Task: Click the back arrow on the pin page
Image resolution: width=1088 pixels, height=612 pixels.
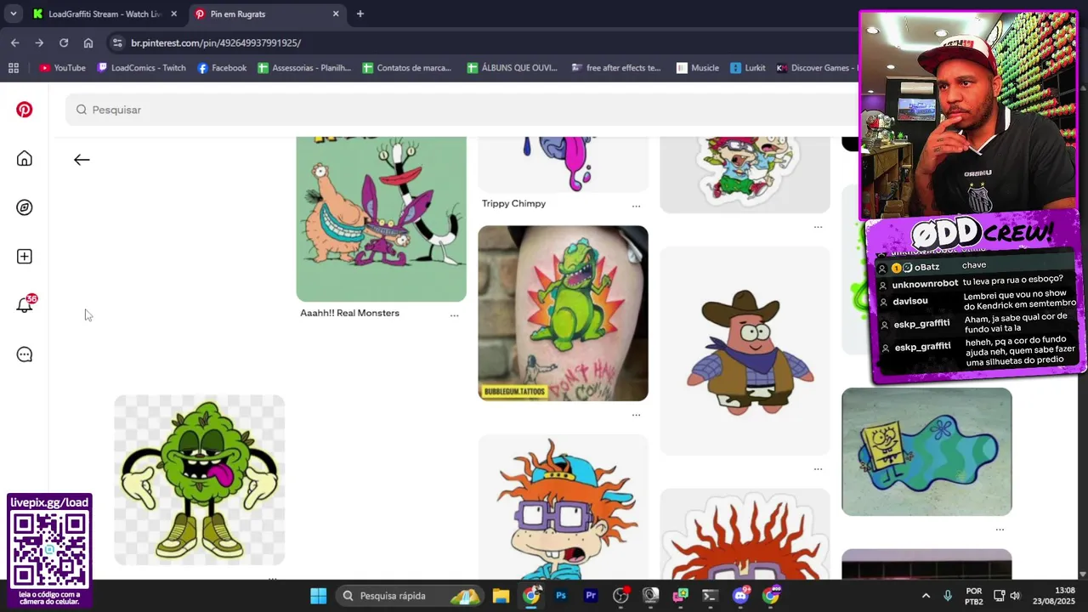Action: (x=82, y=160)
